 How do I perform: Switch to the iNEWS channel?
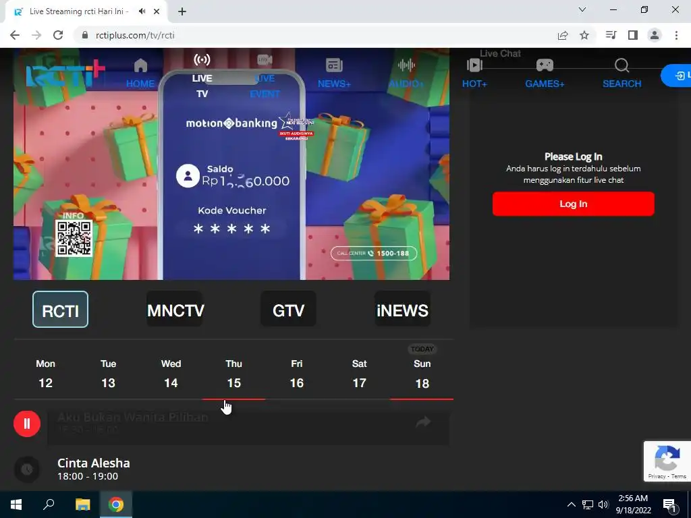pyautogui.click(x=402, y=309)
